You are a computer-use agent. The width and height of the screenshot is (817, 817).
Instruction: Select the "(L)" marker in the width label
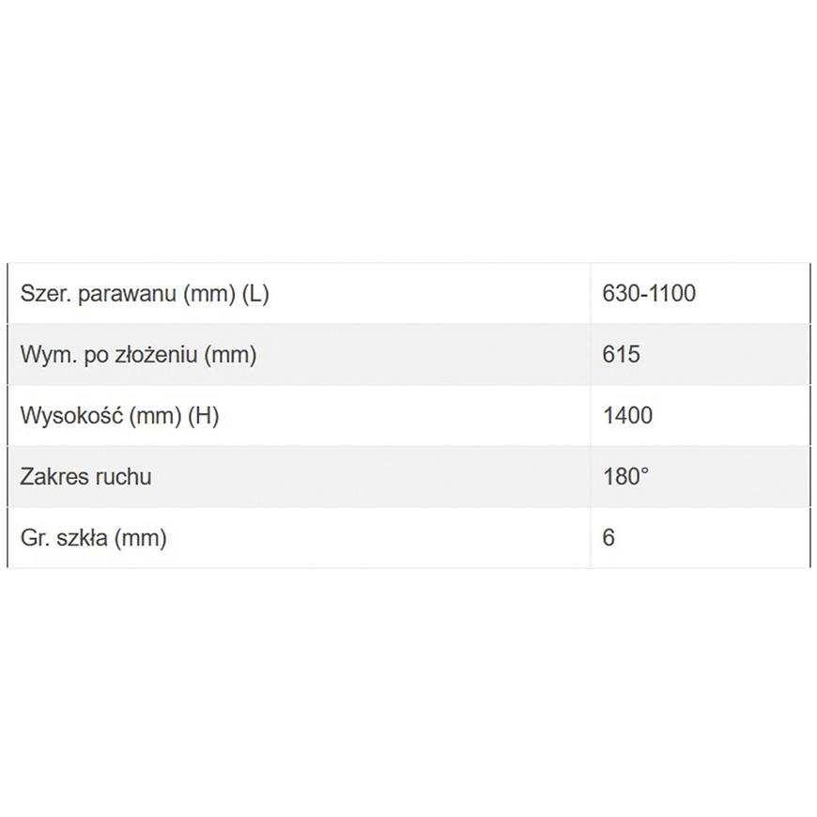point(255,294)
